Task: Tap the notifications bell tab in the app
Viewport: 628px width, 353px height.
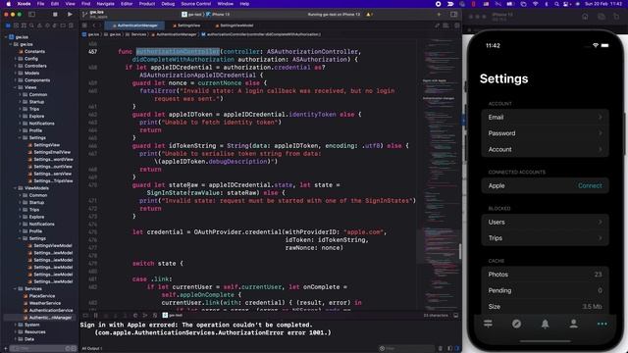Action: (546, 324)
